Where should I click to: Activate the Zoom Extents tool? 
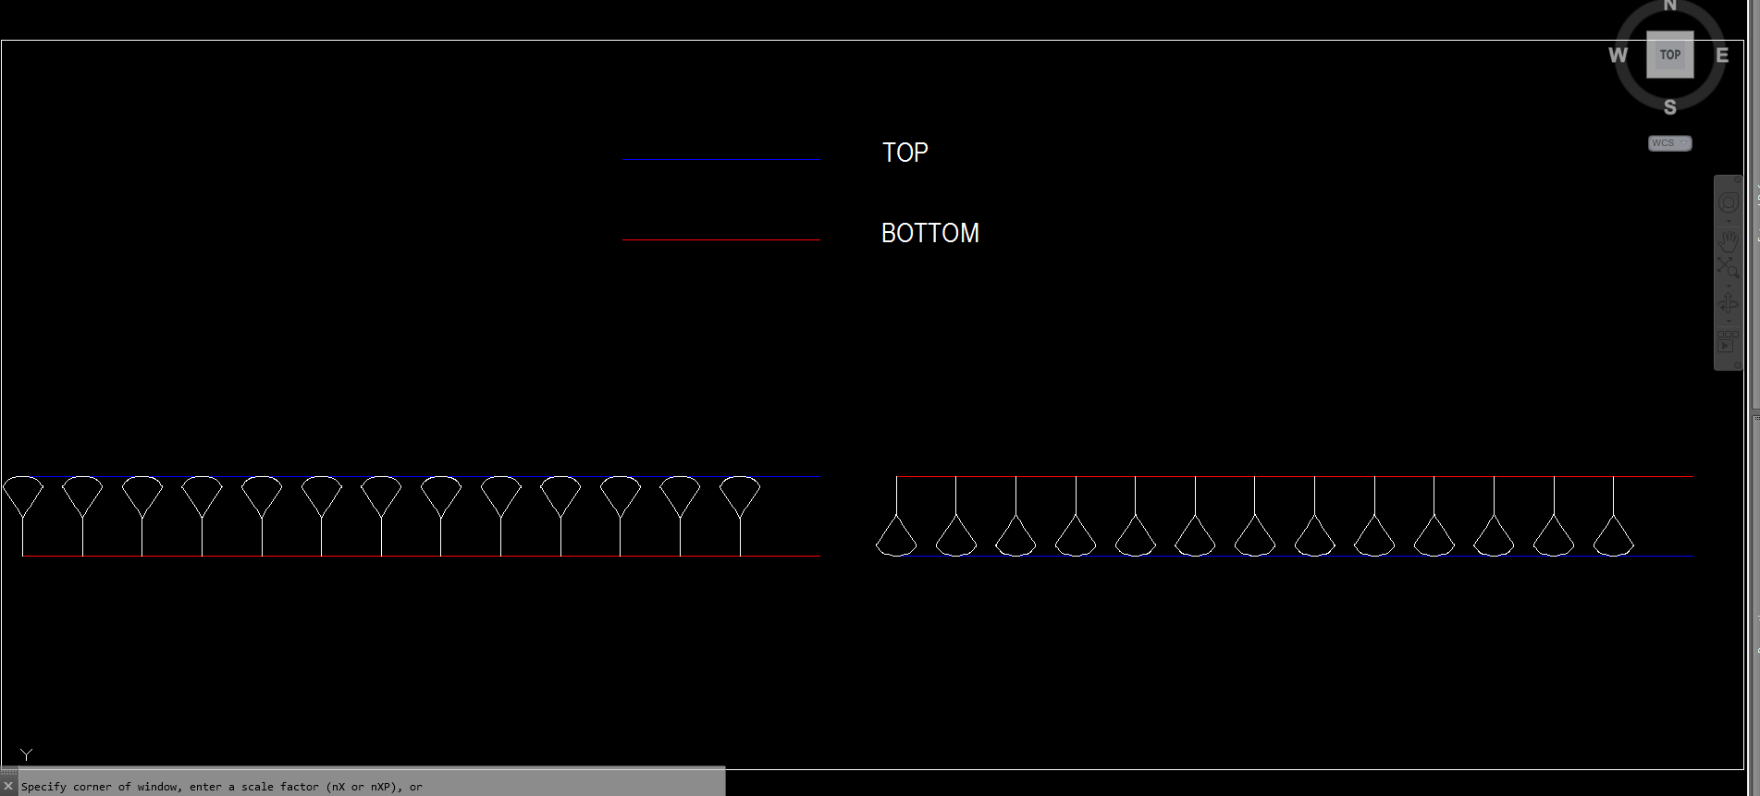coord(1729,267)
